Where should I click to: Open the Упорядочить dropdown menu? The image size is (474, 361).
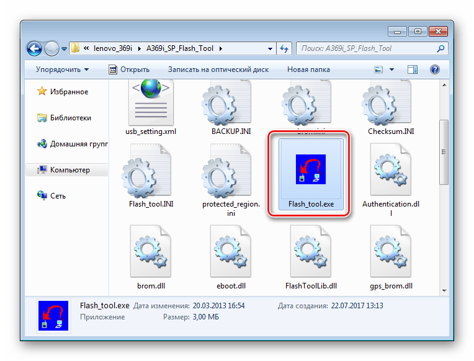tap(62, 69)
